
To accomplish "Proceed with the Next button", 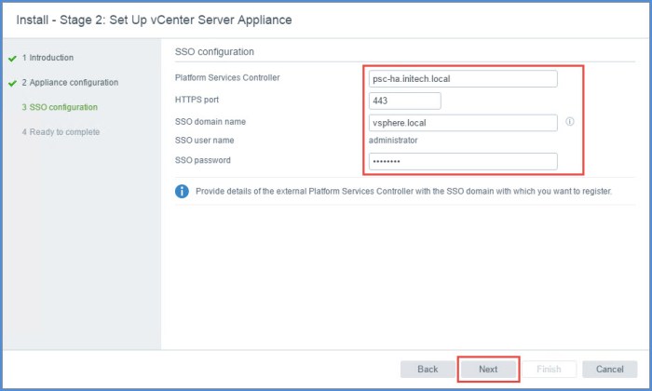I will point(488,369).
